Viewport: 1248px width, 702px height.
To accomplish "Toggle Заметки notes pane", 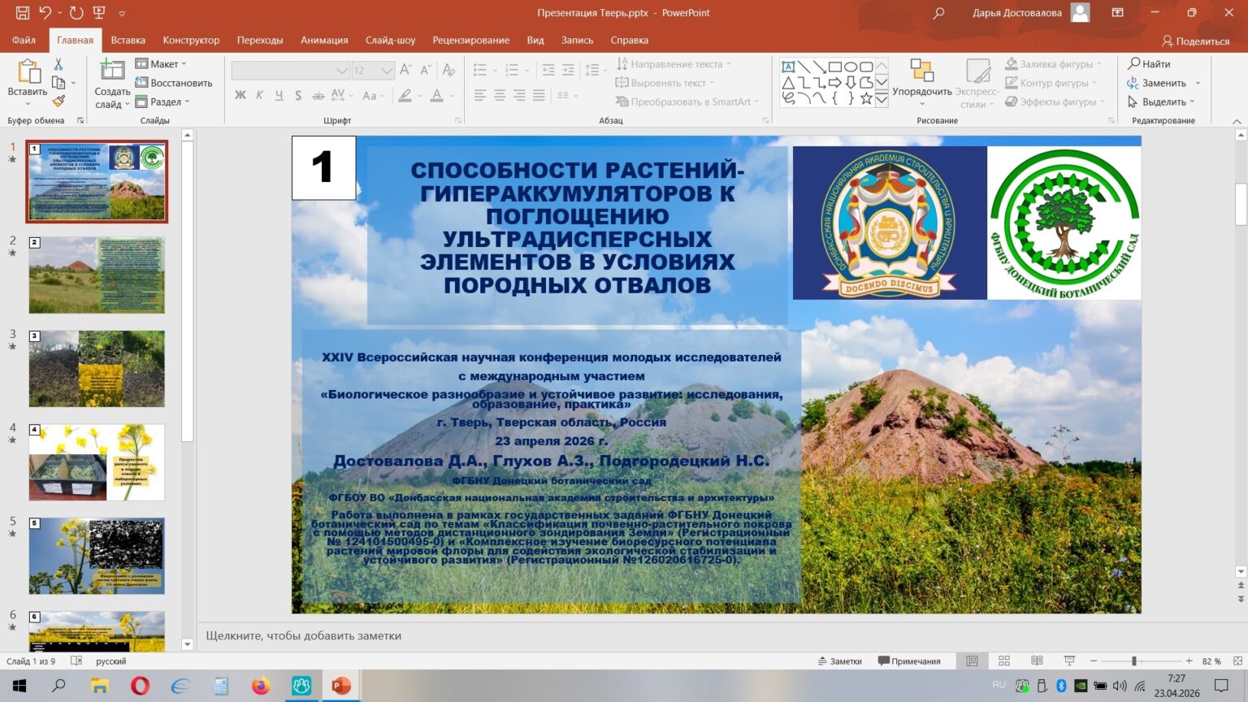I will [839, 661].
